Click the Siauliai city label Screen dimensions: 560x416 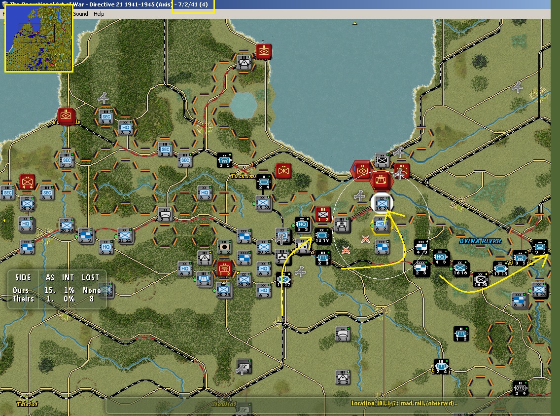coord(224,404)
